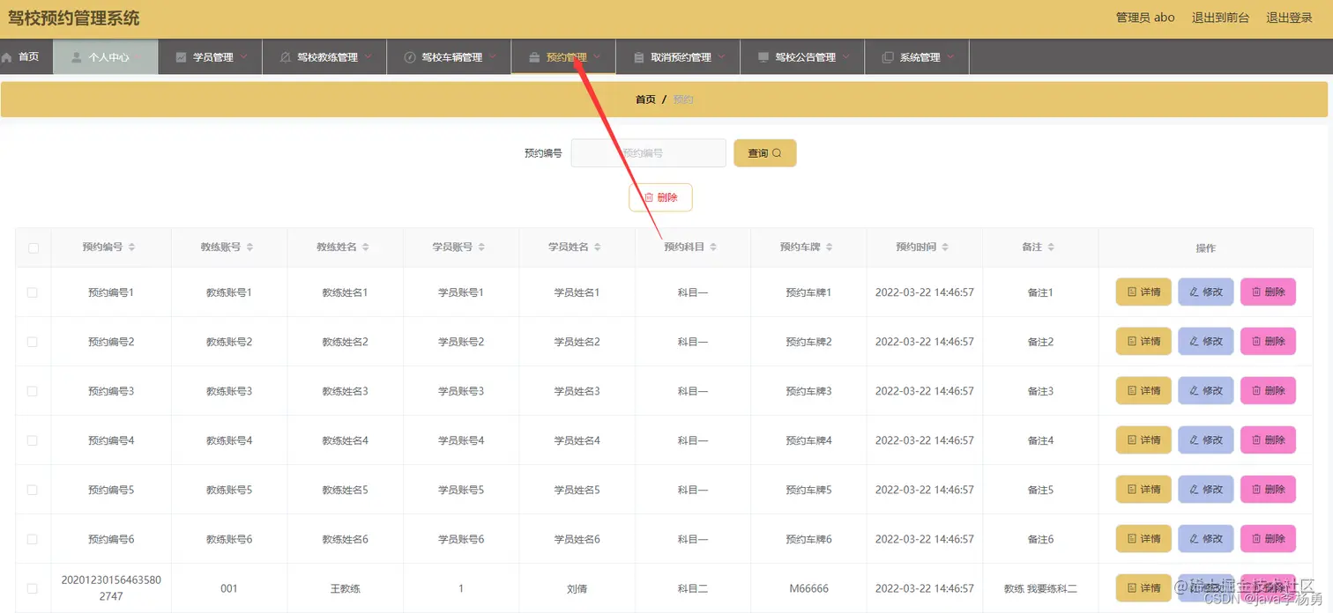1333x613 pixels.
Task: Click pink 删除 for row 预约编号2
Action: (x=1268, y=342)
